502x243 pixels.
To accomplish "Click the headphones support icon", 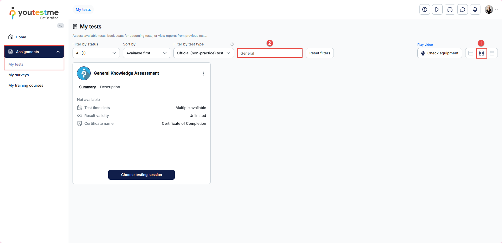I will pyautogui.click(x=450, y=10).
